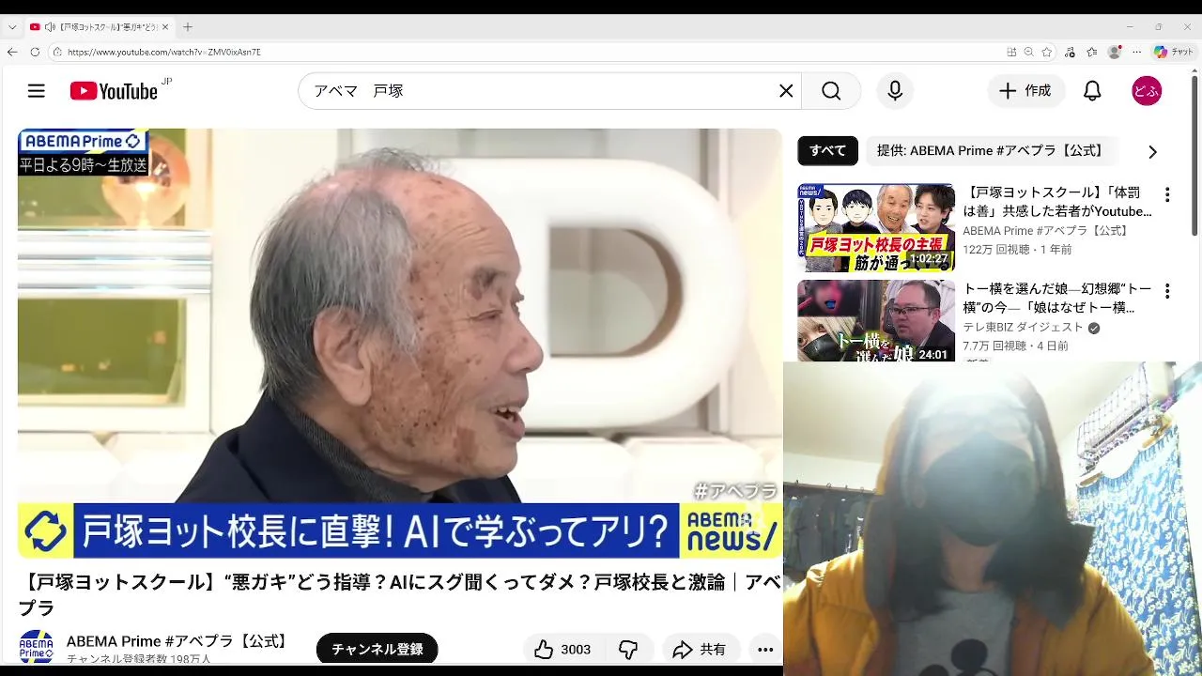This screenshot has height=676, width=1202.
Task: Start voice search with the microphone
Action: point(895,91)
